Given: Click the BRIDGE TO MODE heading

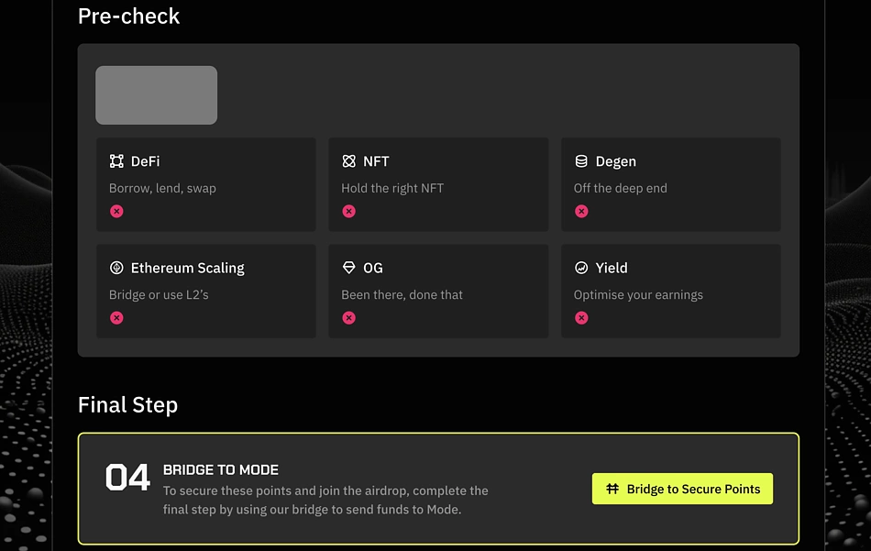Looking at the screenshot, I should (x=221, y=470).
